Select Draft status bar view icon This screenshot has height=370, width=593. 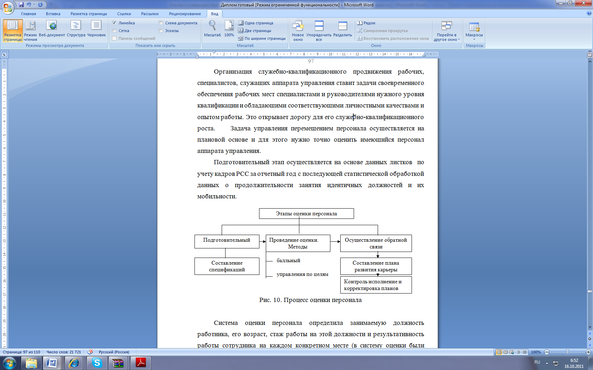(x=525, y=352)
